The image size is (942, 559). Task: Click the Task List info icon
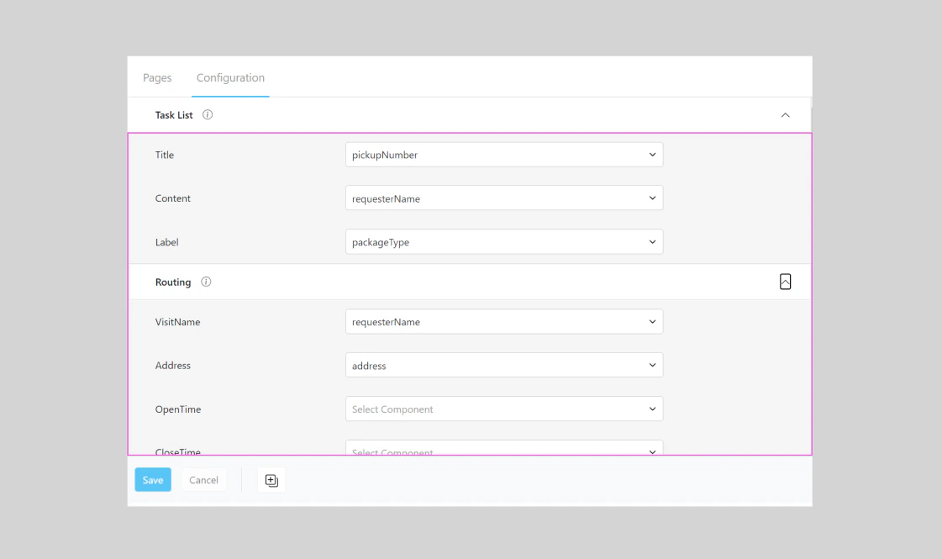pos(207,115)
